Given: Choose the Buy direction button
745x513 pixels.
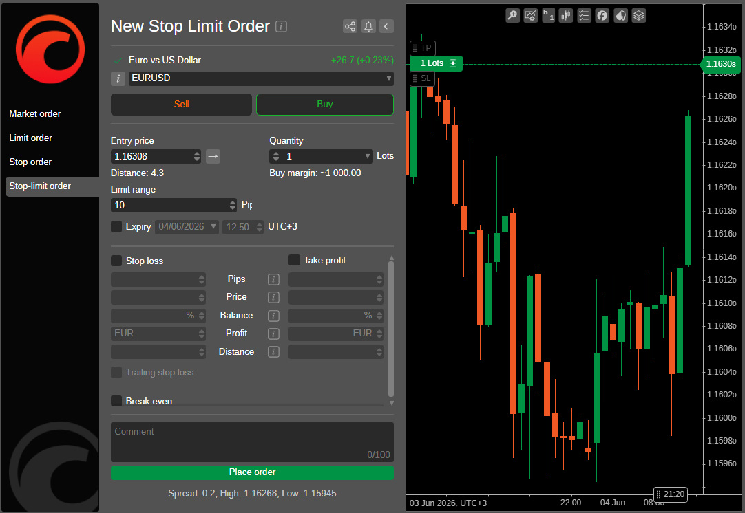Looking at the screenshot, I should coord(325,105).
